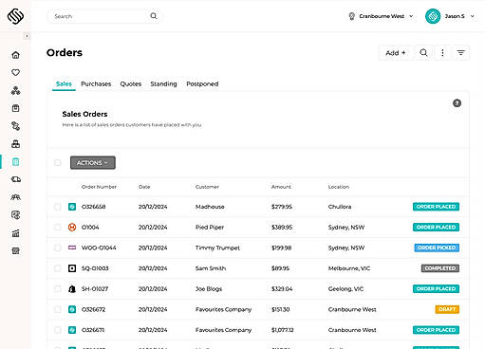Screen dimensions: 485x349
Task: Open the ACTIONS dropdown
Action: click(x=93, y=163)
